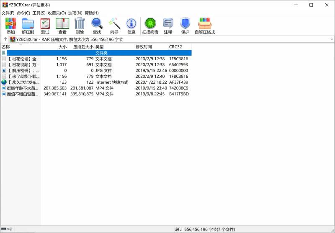Image resolution: width=335 pixels, height=233 pixels.
Task: Click the size value 207,385,603
Action: [55, 88]
